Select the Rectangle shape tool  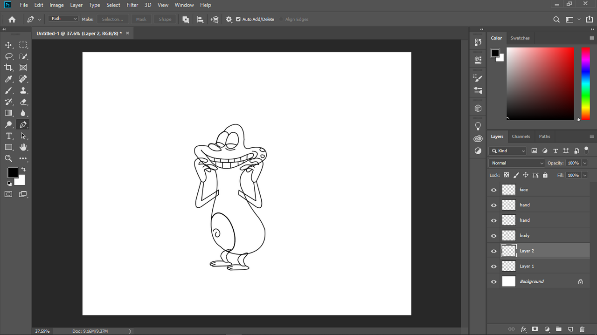coord(8,147)
